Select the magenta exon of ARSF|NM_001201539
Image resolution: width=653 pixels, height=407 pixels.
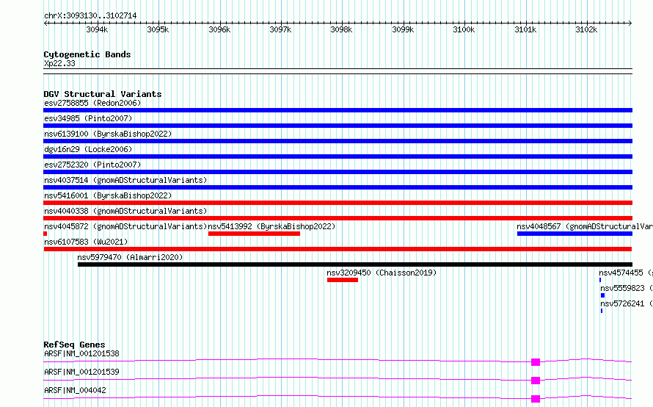[x=536, y=381]
